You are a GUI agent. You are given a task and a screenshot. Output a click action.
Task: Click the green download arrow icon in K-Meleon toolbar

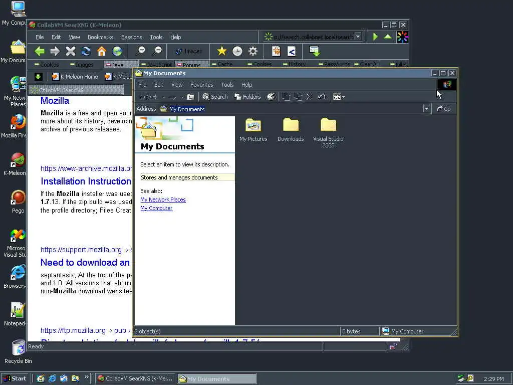315,51
